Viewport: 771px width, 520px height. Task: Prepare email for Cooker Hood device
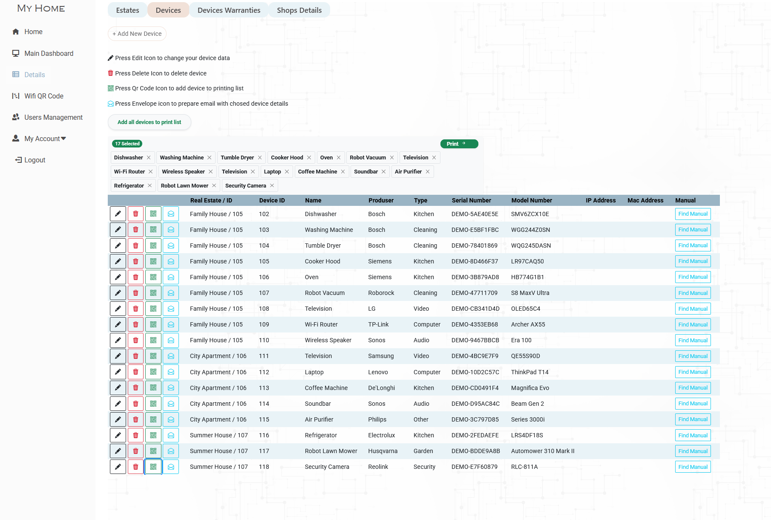(171, 261)
